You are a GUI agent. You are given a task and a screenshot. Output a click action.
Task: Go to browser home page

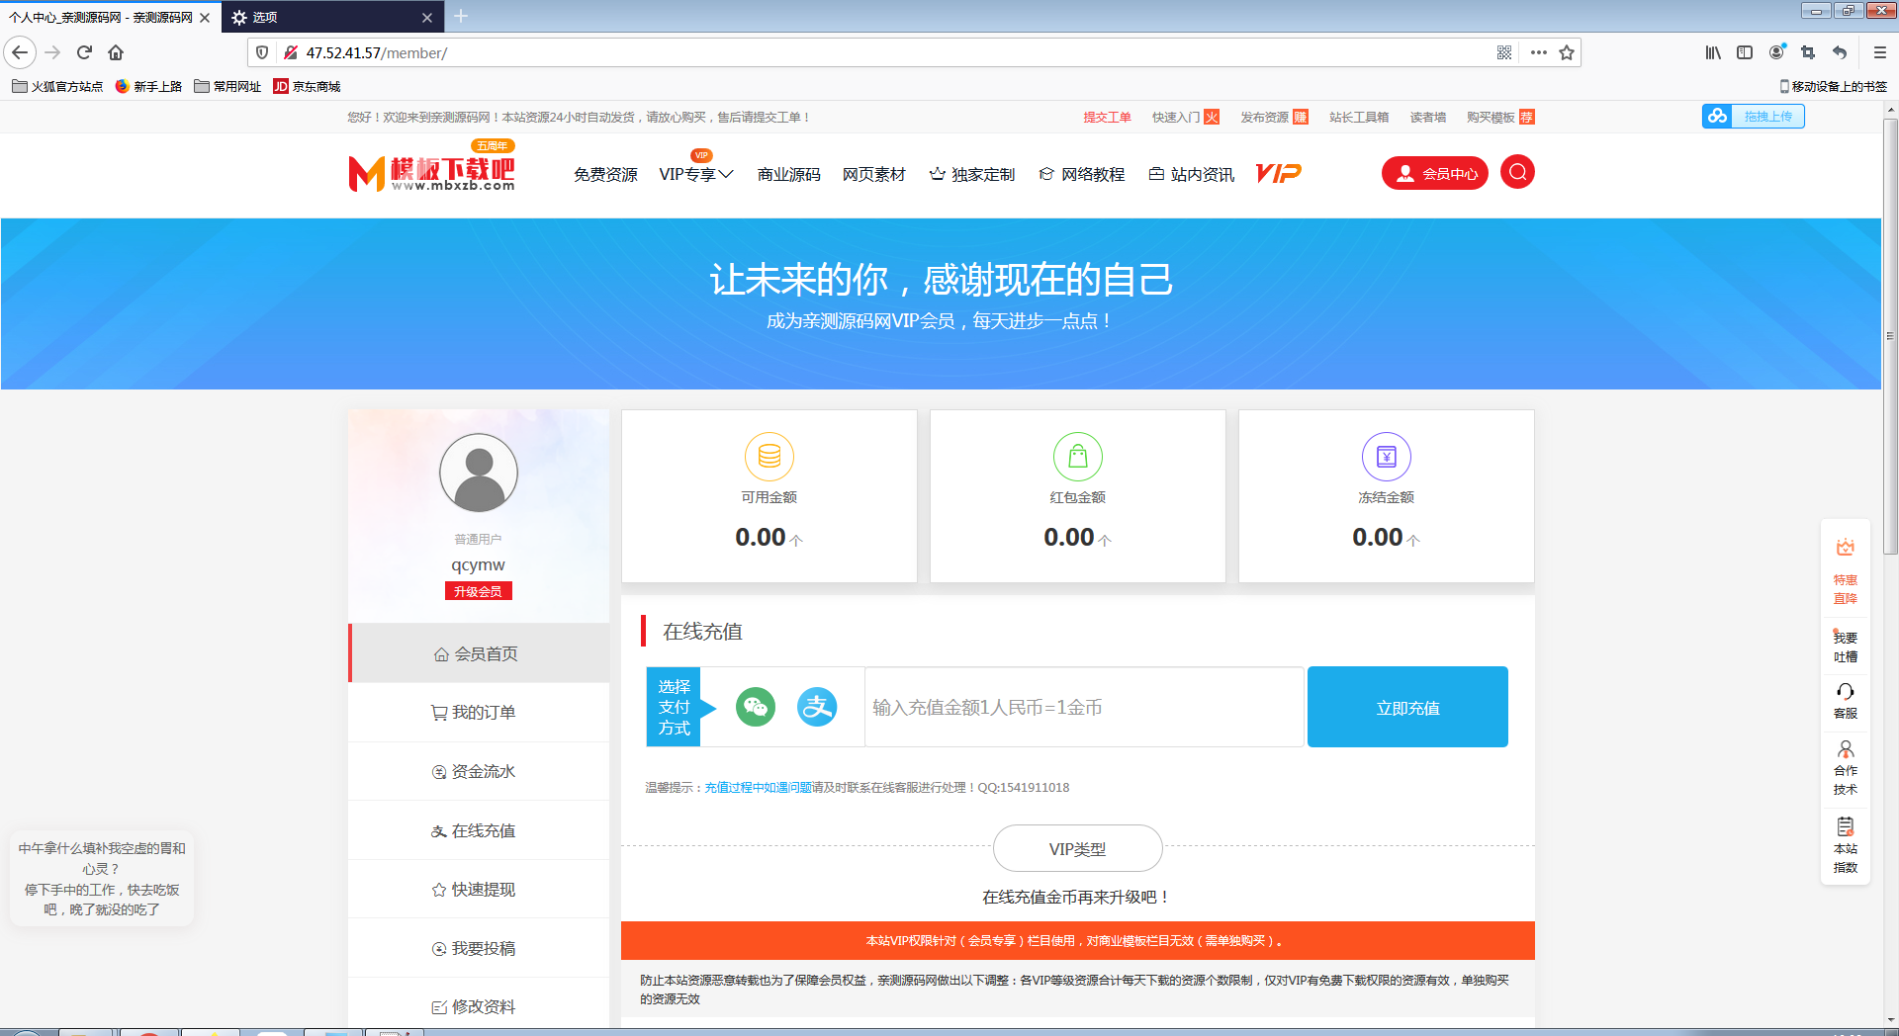click(116, 52)
